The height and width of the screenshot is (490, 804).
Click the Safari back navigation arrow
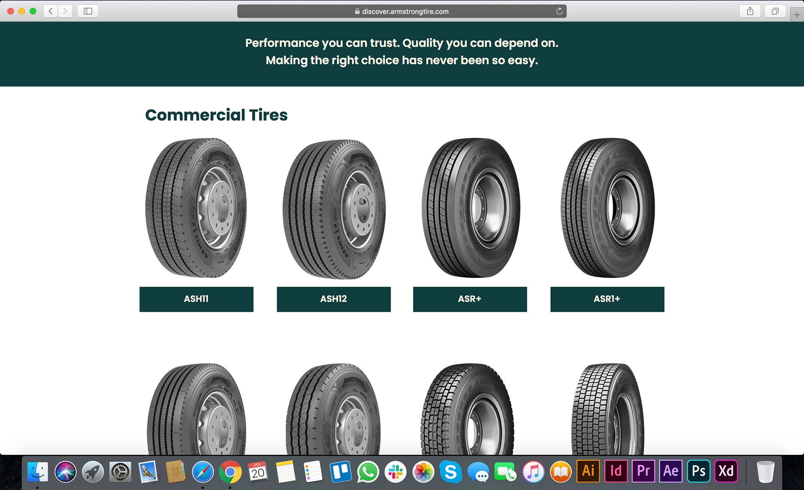click(51, 11)
